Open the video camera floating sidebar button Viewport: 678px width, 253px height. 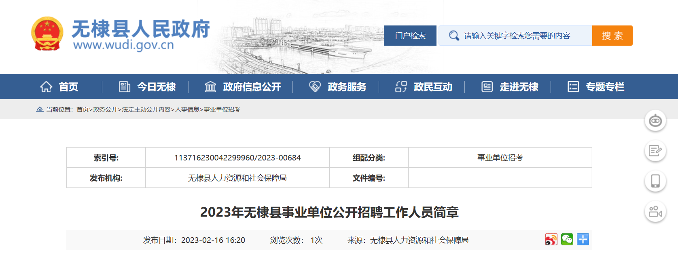point(655,211)
